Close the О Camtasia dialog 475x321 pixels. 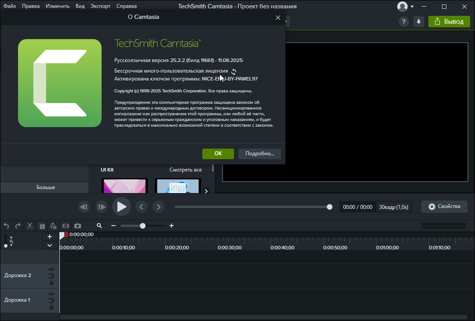pos(278,18)
